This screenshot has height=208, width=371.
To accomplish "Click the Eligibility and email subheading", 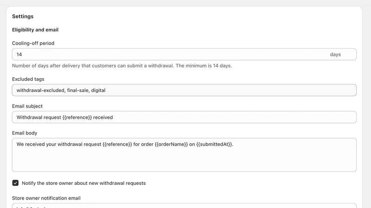I will click(35, 30).
